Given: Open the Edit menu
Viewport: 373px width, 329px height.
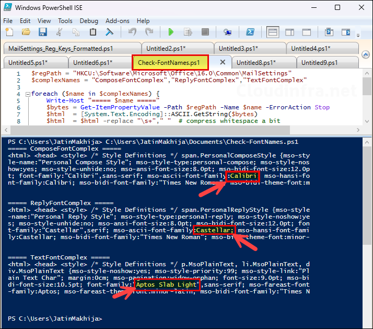Looking at the screenshot, I should 25,21.
